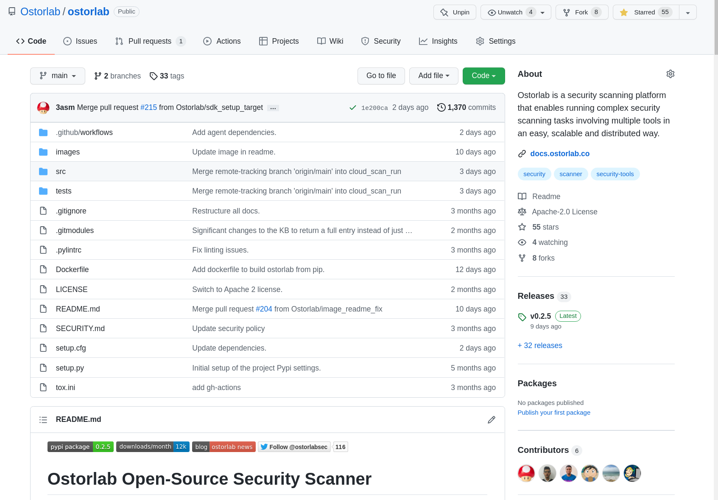Open the Unwatch notifications dropdown
Image resolution: width=718 pixels, height=500 pixels.
click(516, 12)
